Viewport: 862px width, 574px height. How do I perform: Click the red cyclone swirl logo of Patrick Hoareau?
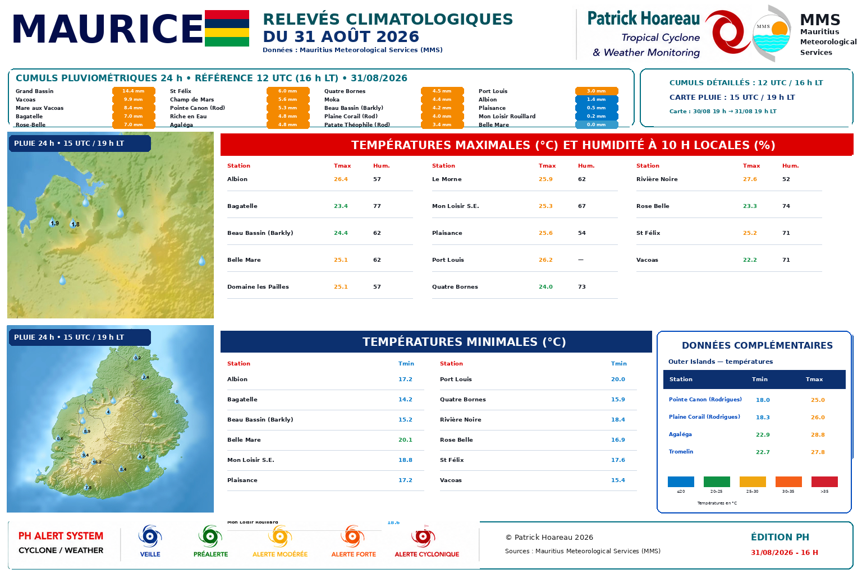click(728, 31)
